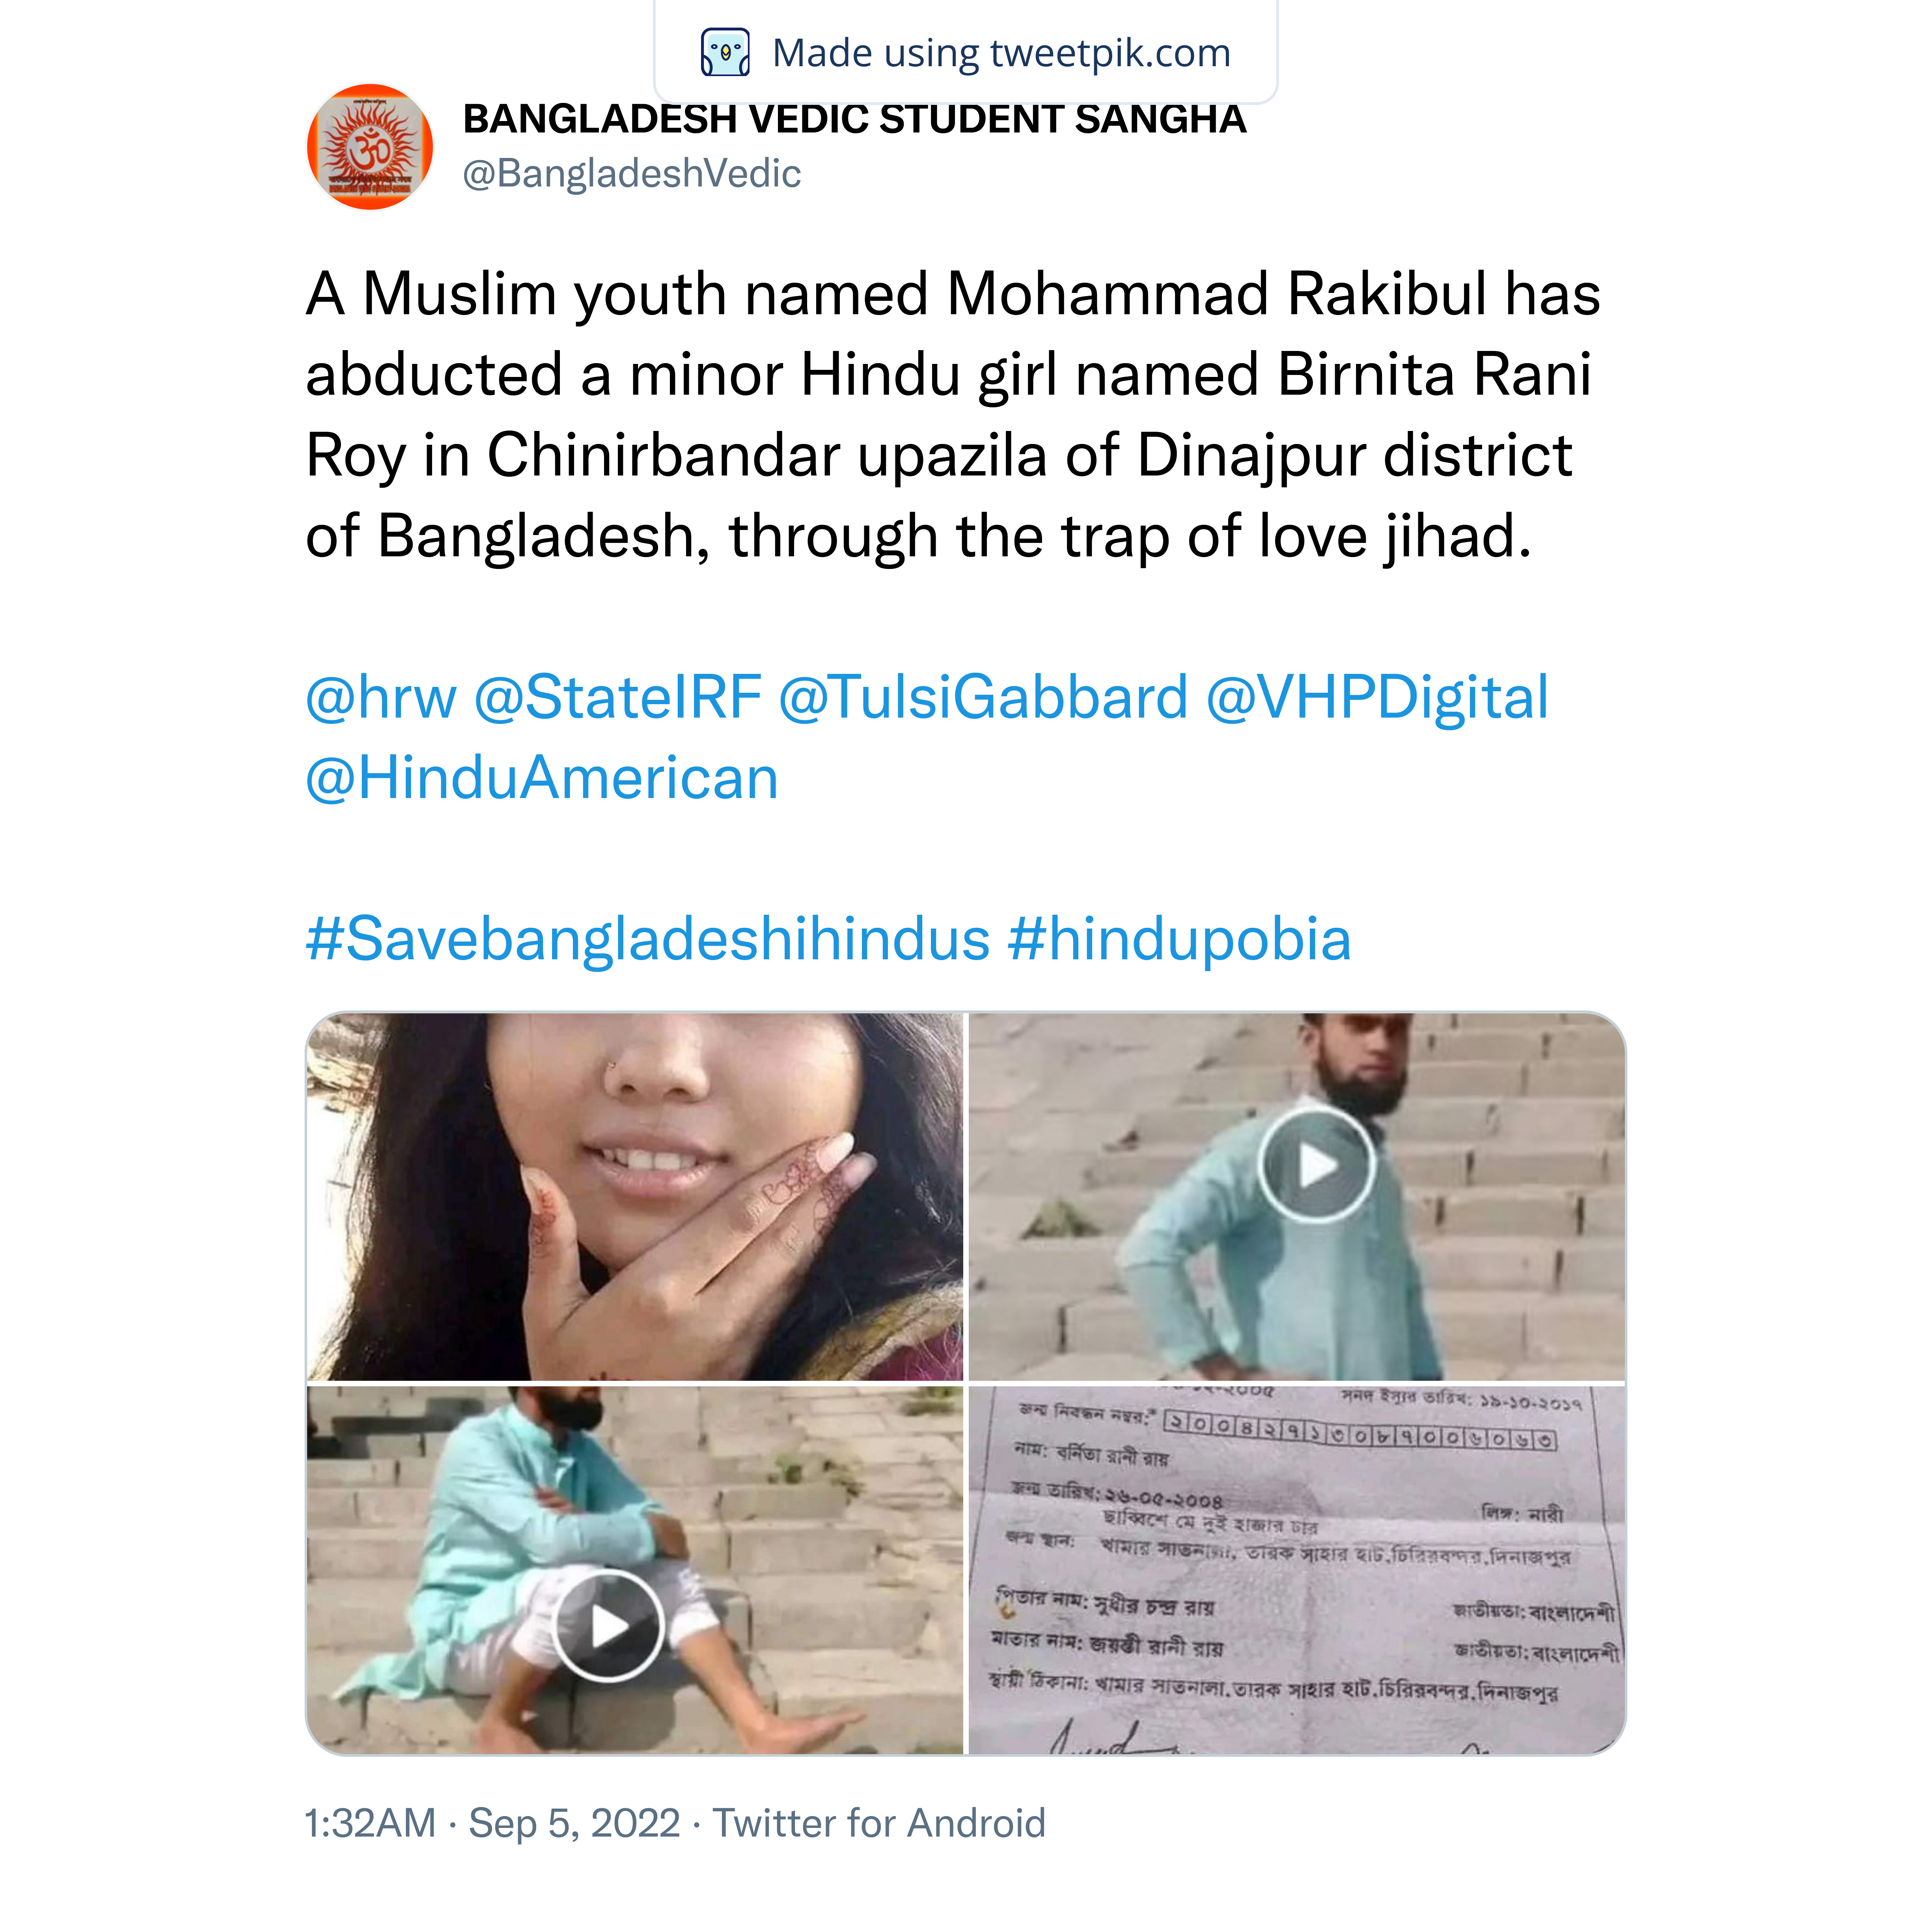1932x1932 pixels.
Task: Open the @hrw mention
Action: [381, 698]
